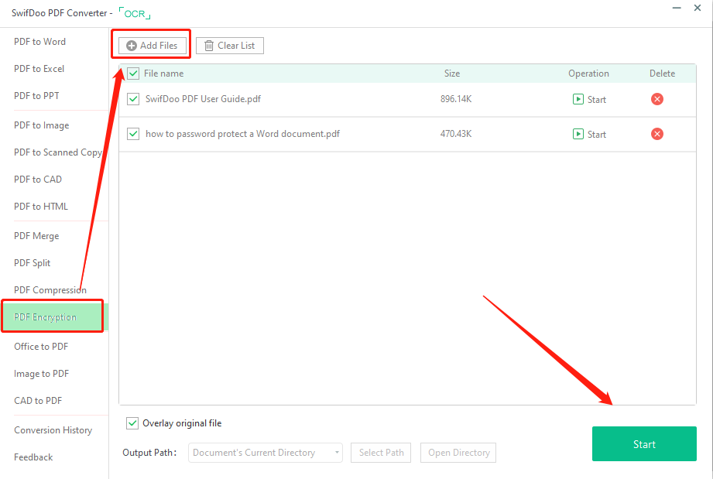This screenshot has width=713, height=479.
Task: Select PDF to PPT option
Action: click(x=37, y=96)
